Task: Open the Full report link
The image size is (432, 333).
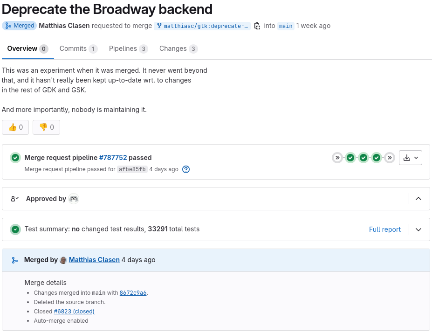Action: pyautogui.click(x=384, y=229)
